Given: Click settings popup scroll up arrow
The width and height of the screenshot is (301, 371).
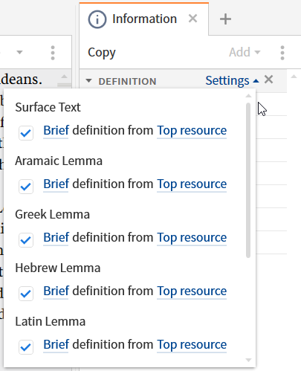Looking at the screenshot, I should coord(248,96).
